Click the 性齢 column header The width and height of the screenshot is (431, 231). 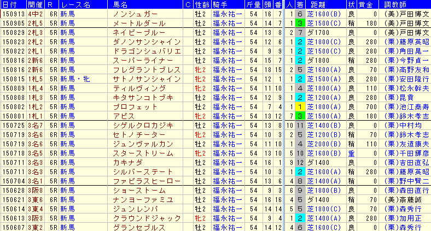click(x=202, y=5)
